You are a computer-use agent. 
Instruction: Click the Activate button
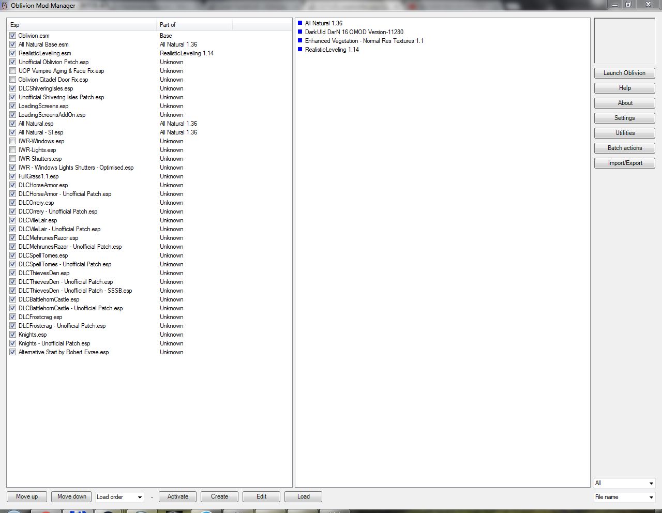177,496
